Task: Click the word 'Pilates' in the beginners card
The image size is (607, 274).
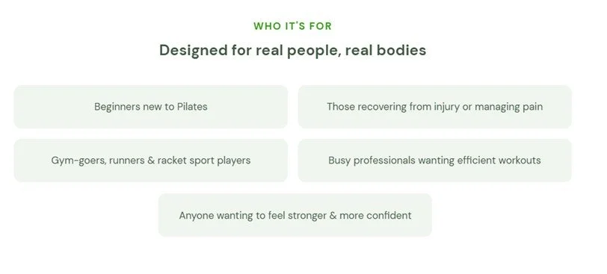Action: [192, 107]
